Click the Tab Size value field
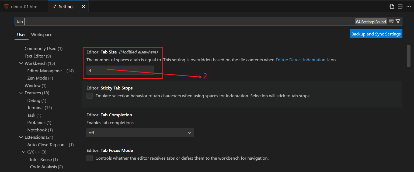Screen dimensions: 414x172 click(x=120, y=70)
